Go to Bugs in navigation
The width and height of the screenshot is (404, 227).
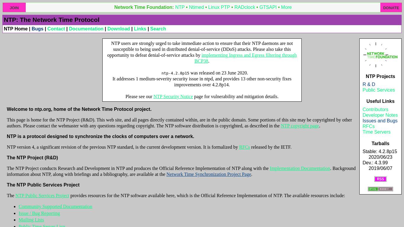[x=37, y=29]
